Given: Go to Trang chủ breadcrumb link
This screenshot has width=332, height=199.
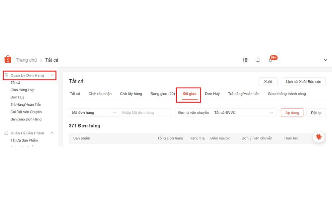Looking at the screenshot, I should coord(26,60).
